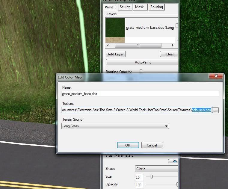Collapse Brush Parameters with the up-arrow button
The image size is (228, 189).
[x=173, y=161]
